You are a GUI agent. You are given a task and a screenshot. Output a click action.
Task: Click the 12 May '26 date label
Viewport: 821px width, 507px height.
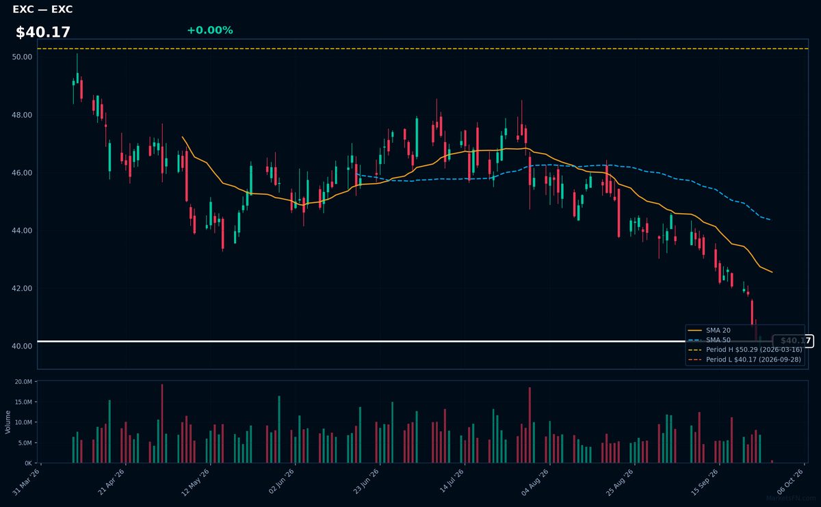click(x=196, y=482)
